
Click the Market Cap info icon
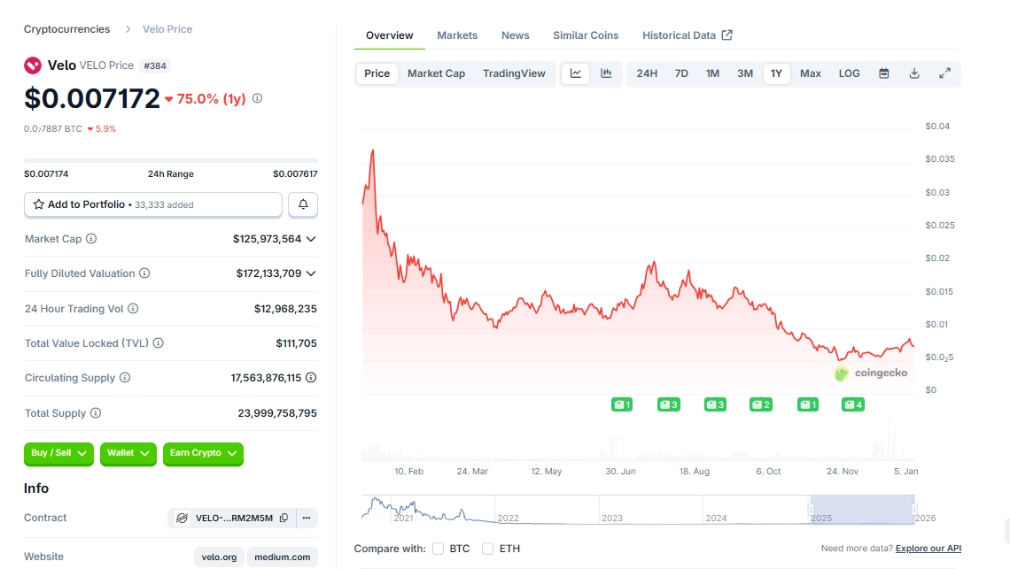pyautogui.click(x=91, y=239)
